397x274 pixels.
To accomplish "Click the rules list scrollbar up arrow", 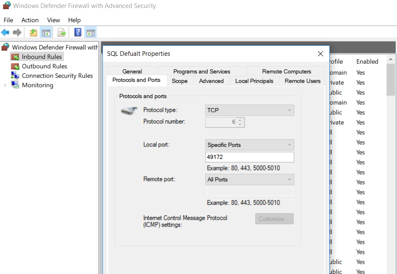I will coord(390,60).
